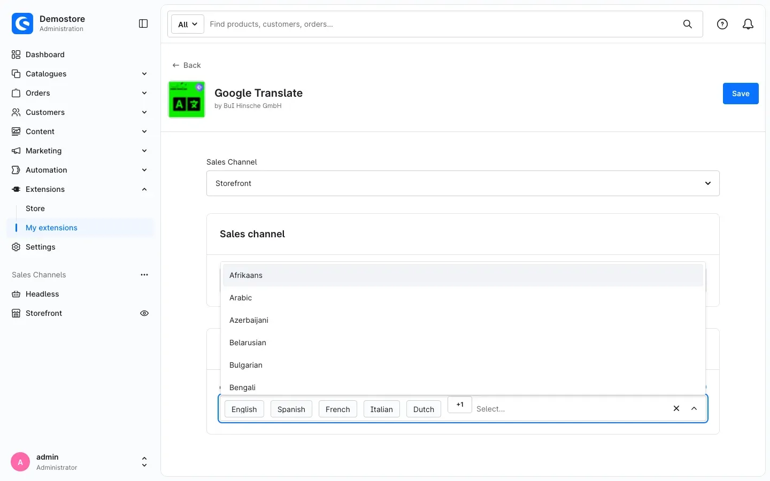Click the Customers icon in sidebar
The image size is (770, 481).
pyautogui.click(x=16, y=112)
